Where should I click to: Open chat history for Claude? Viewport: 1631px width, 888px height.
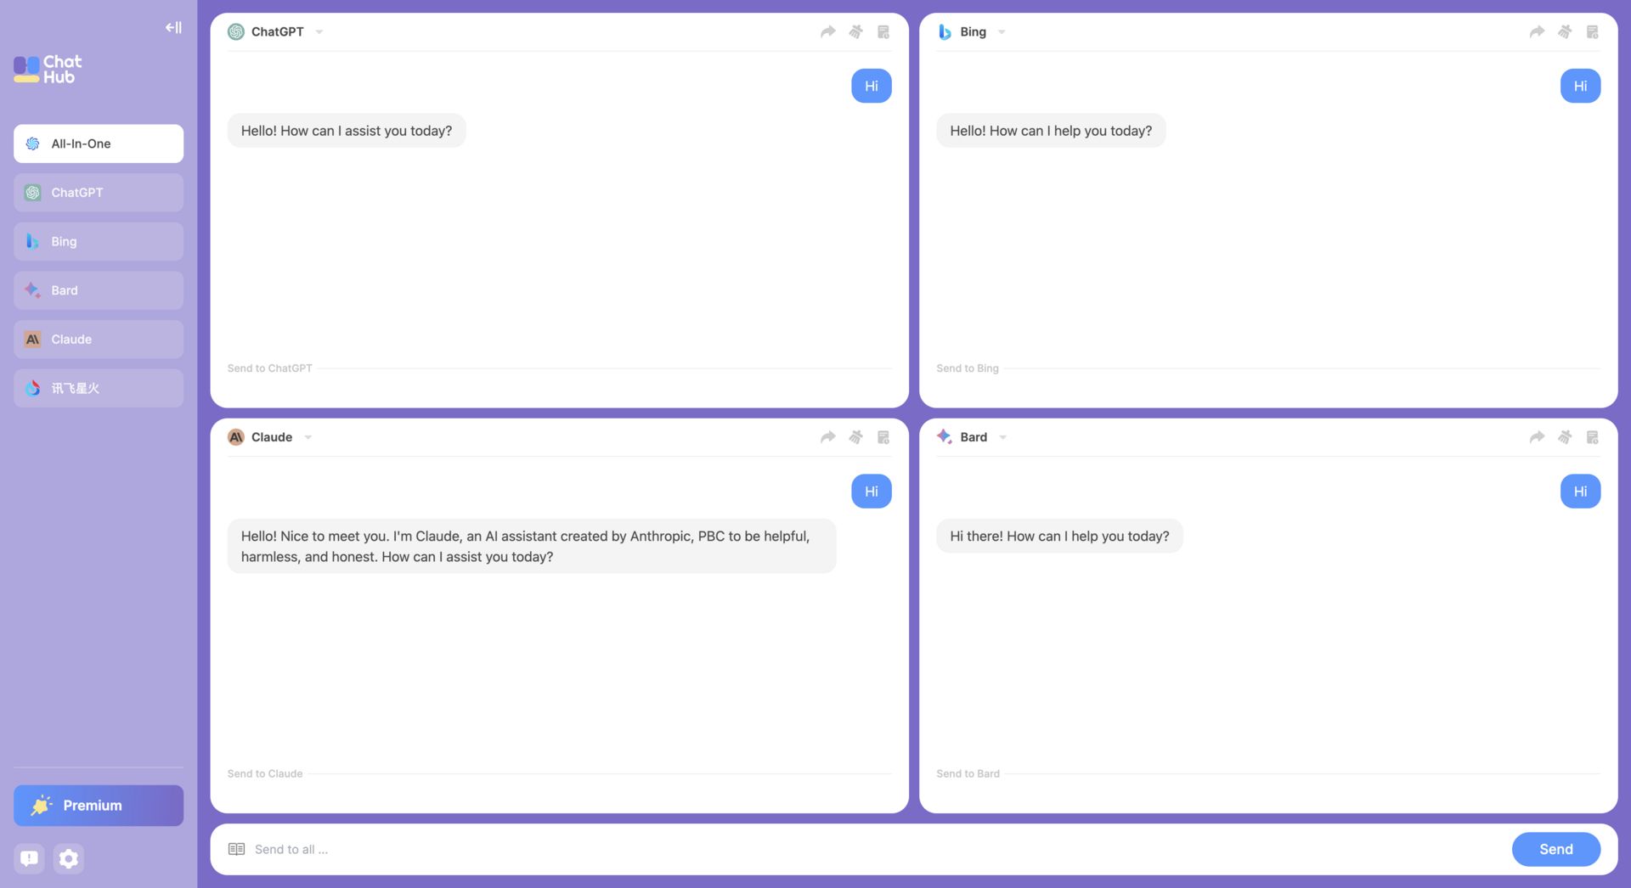pyautogui.click(x=883, y=436)
